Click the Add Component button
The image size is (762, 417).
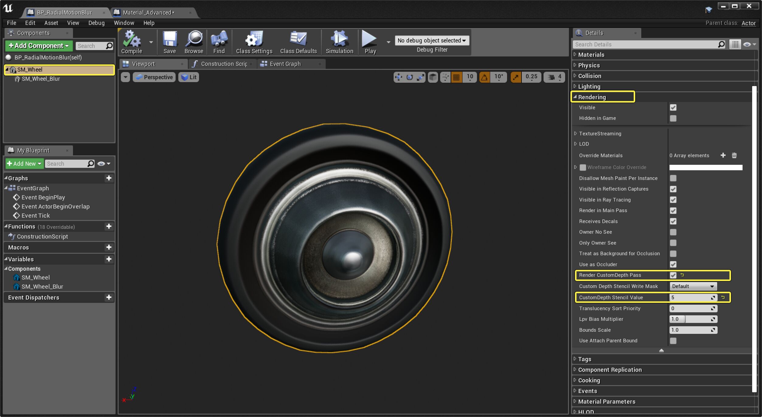coord(39,46)
